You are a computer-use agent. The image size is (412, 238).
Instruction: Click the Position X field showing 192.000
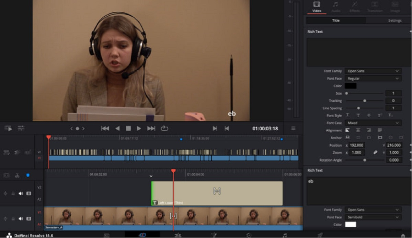point(357,145)
